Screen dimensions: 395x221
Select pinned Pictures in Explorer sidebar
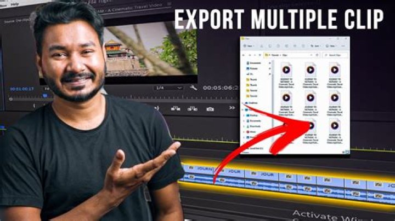coord(253,68)
